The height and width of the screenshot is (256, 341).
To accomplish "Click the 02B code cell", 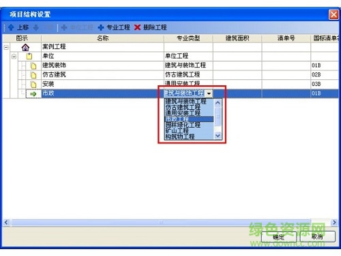I will 325,75.
